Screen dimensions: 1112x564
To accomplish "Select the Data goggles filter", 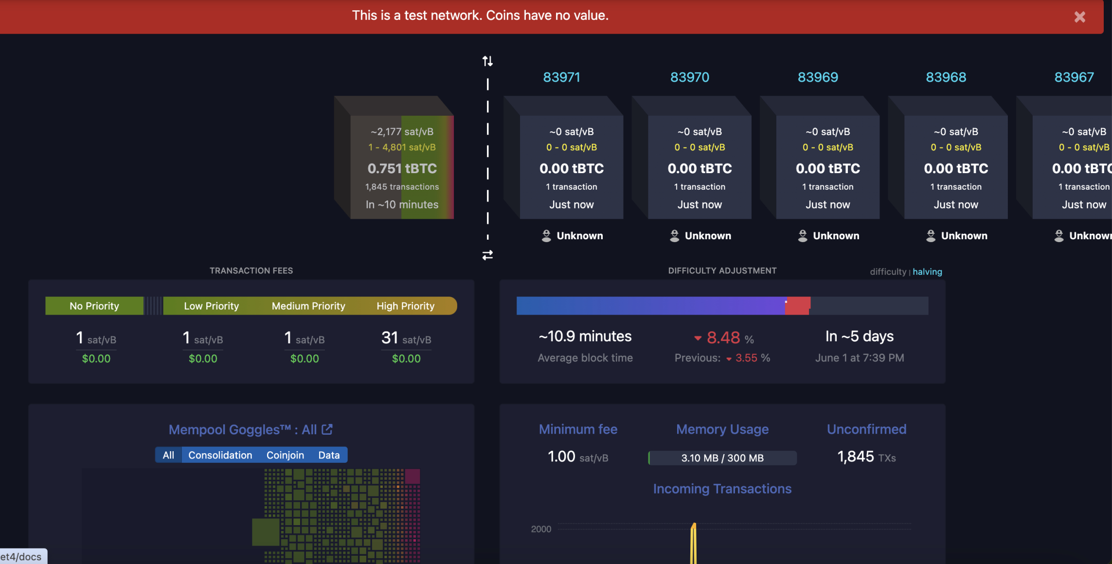I will pos(329,455).
